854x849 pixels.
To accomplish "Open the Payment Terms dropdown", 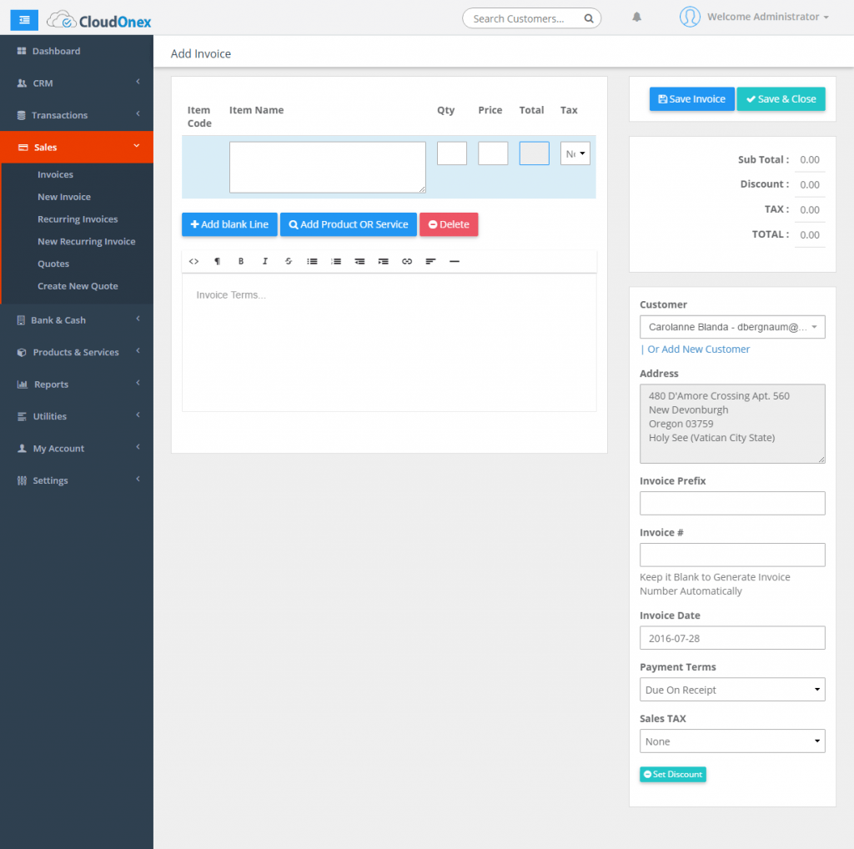I will 732,690.
